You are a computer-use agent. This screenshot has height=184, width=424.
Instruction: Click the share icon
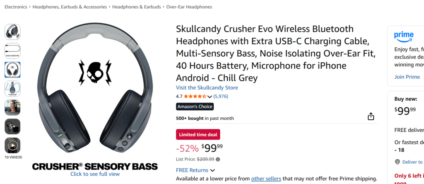tap(371, 116)
